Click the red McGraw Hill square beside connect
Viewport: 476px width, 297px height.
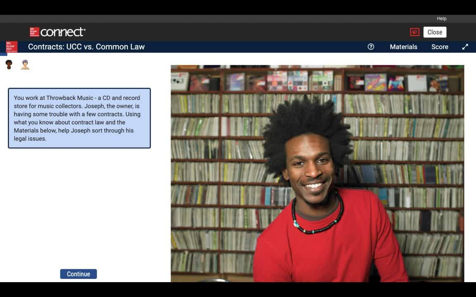tap(34, 32)
